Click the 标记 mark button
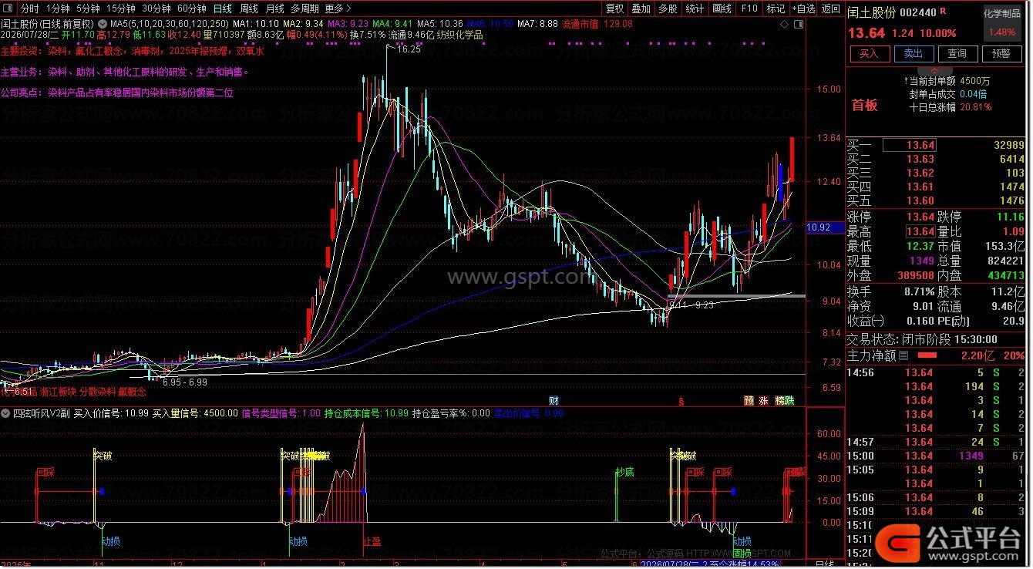The image size is (1033, 569). (x=776, y=8)
